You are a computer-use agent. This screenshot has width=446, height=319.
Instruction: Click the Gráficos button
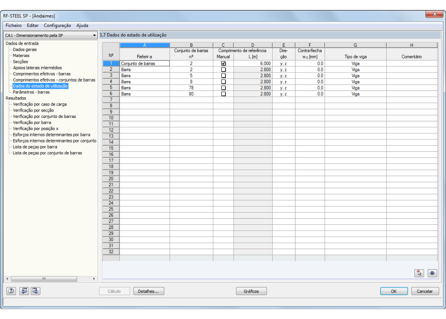pyautogui.click(x=251, y=291)
